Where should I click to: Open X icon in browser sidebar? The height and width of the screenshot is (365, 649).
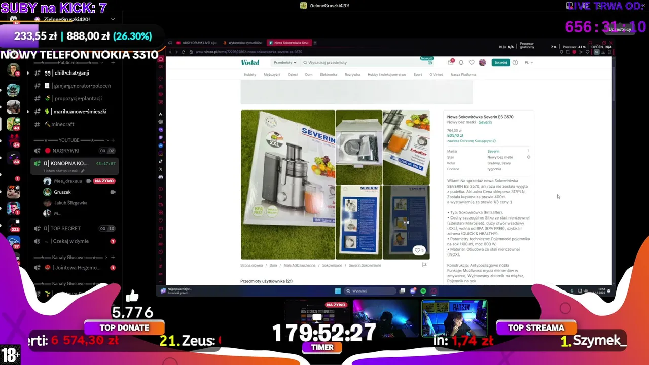(161, 169)
